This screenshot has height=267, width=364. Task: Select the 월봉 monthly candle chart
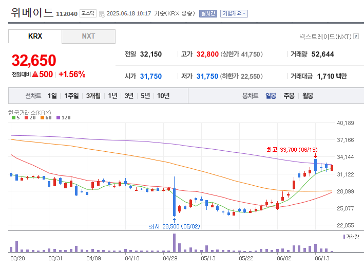308,96
